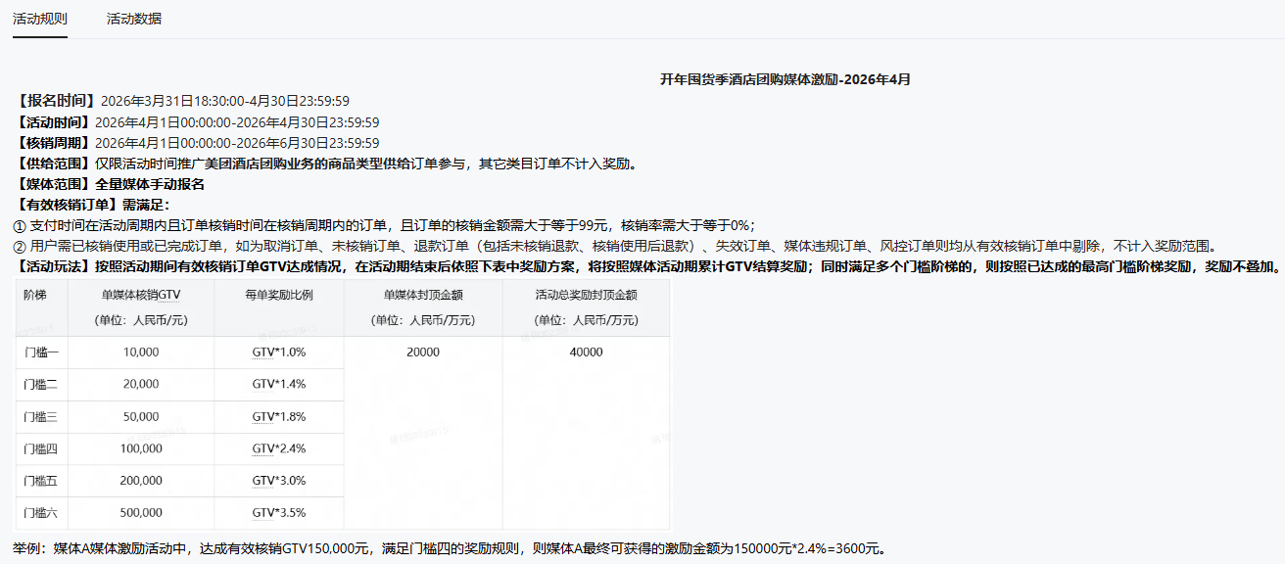Click the underlined GTV in GTV*1.0%
Viewport: 1285px width, 564px height.
pos(263,352)
